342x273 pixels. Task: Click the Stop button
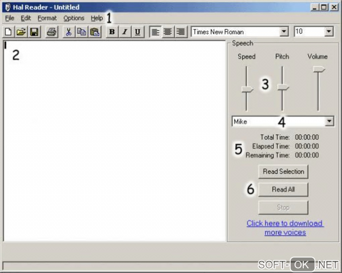pyautogui.click(x=283, y=207)
